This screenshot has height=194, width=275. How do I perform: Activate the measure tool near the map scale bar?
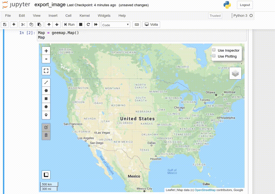point(46,175)
